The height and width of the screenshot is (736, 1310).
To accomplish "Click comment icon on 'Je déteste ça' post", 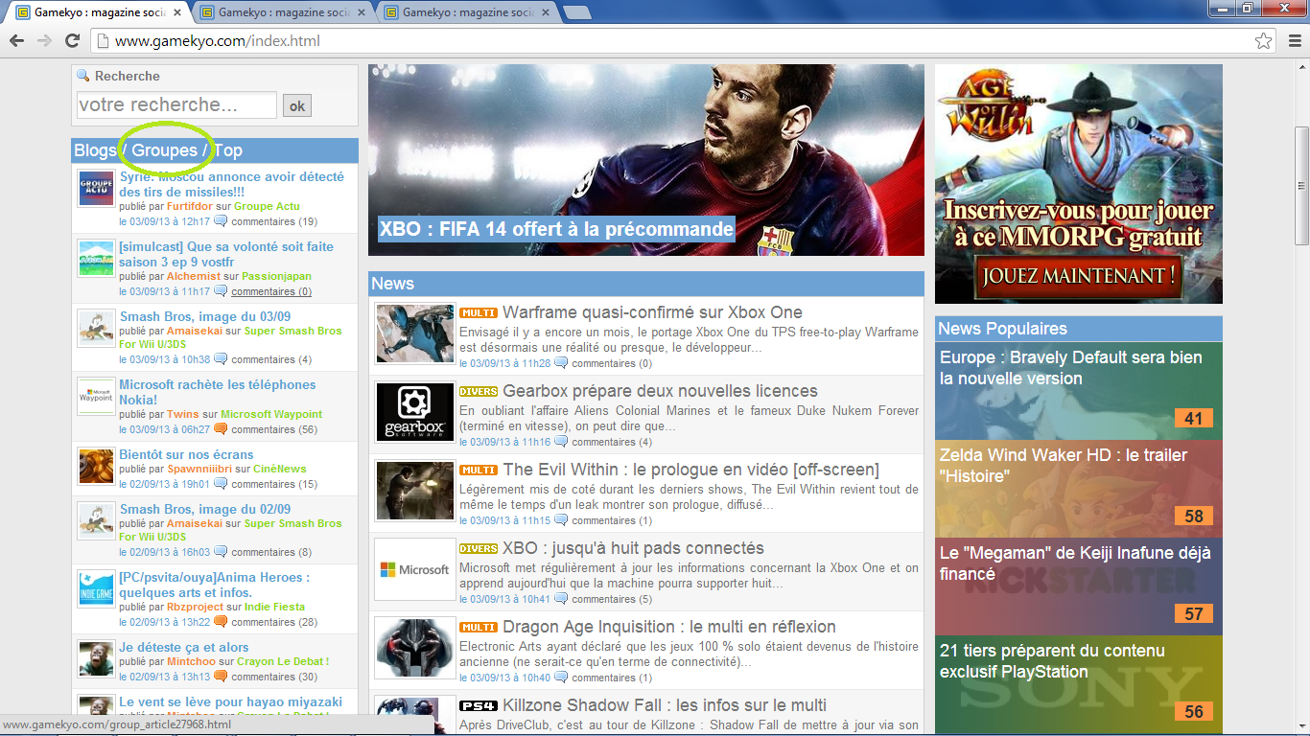I will [x=221, y=677].
